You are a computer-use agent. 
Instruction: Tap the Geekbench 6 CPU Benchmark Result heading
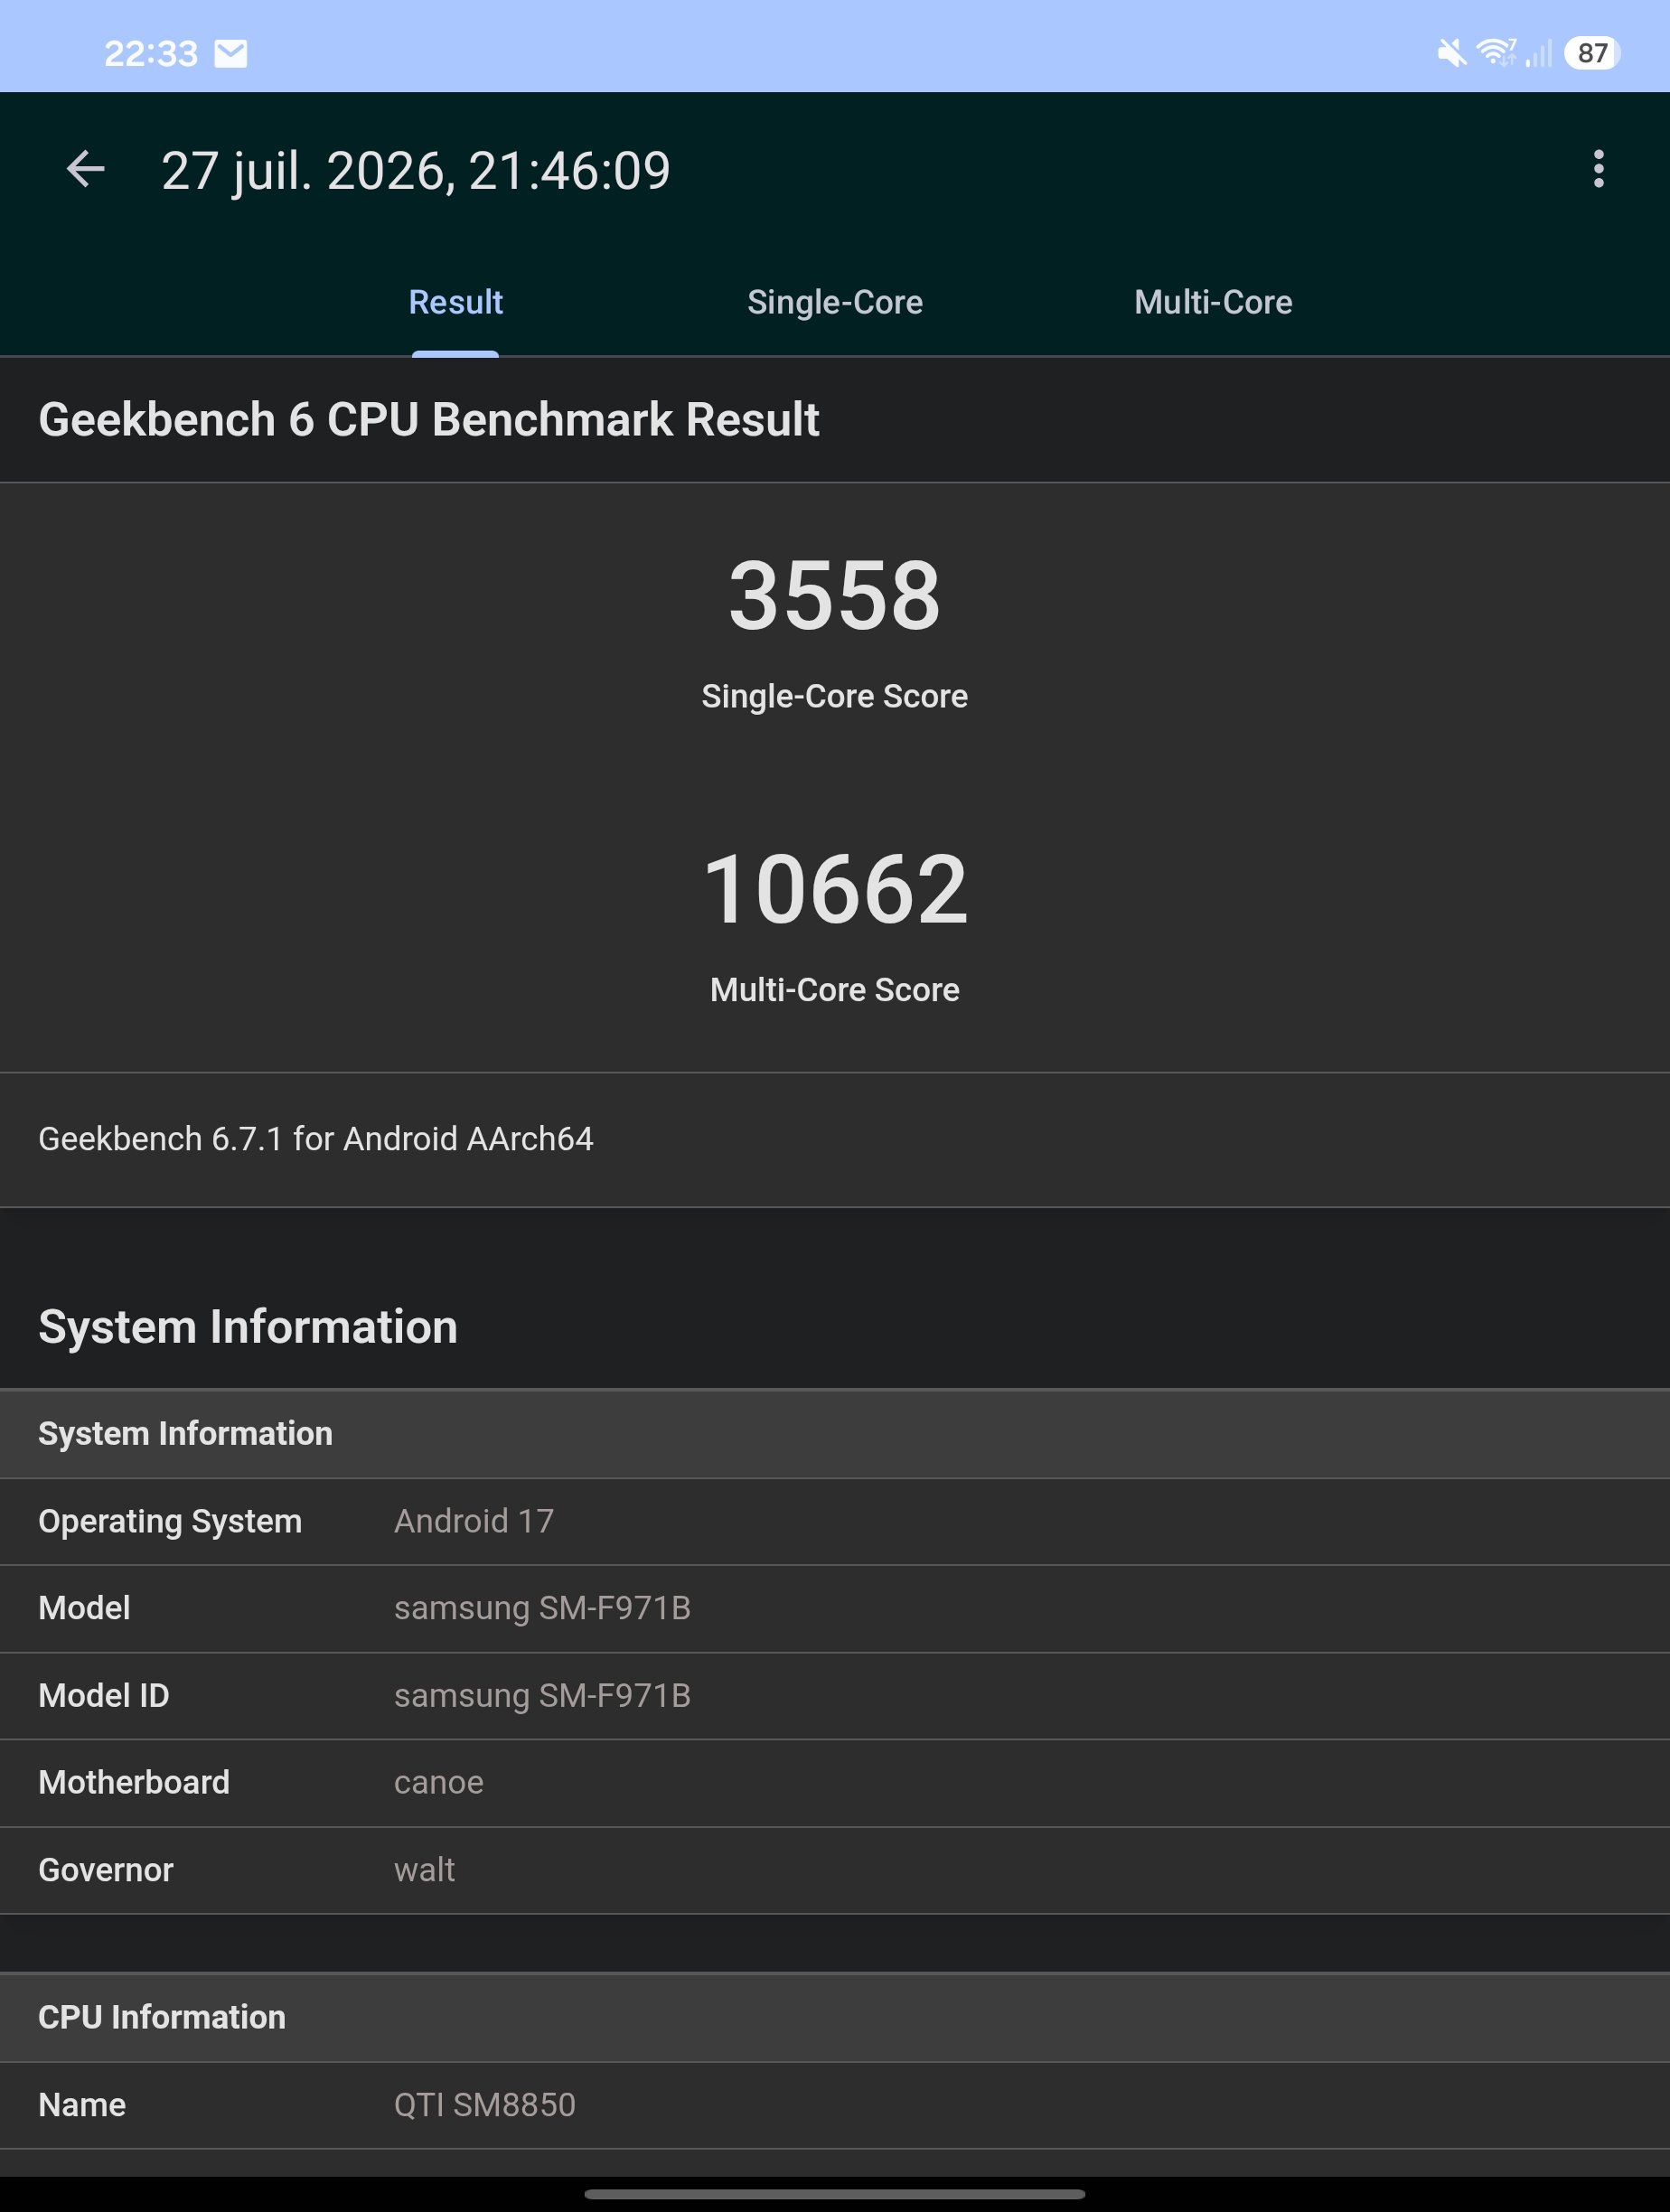point(429,420)
